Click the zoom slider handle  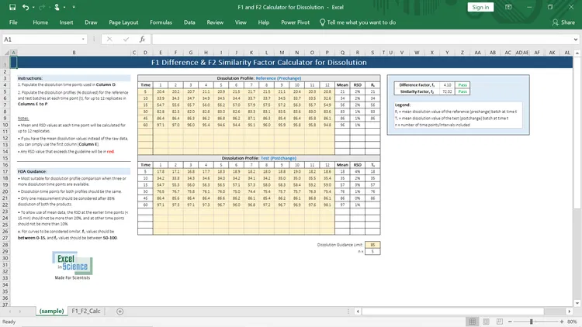(531, 322)
